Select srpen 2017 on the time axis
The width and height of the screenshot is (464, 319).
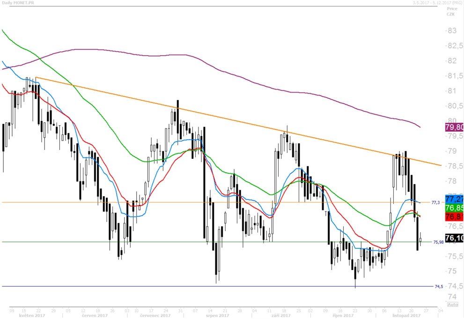pos(218,315)
